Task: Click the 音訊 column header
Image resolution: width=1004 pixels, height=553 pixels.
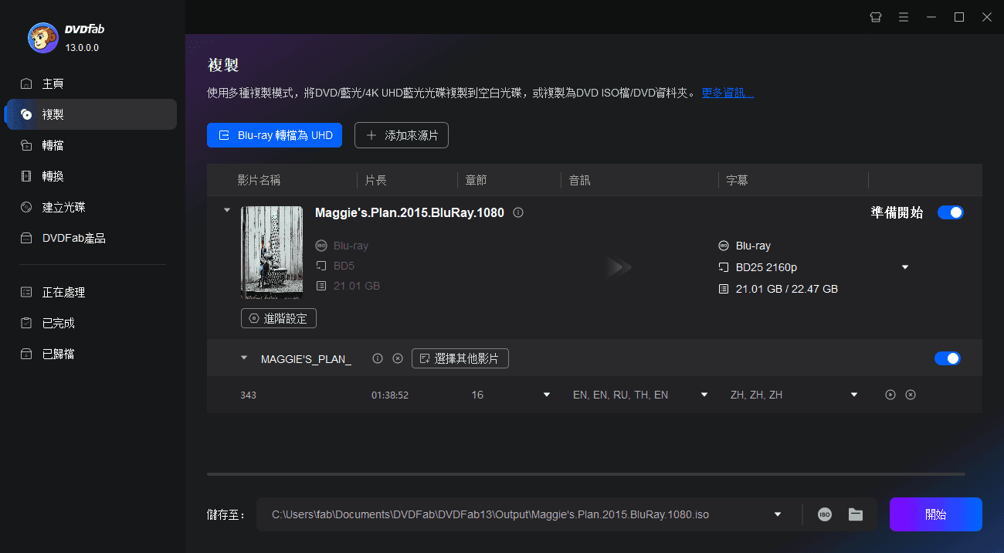Action: pyautogui.click(x=579, y=180)
